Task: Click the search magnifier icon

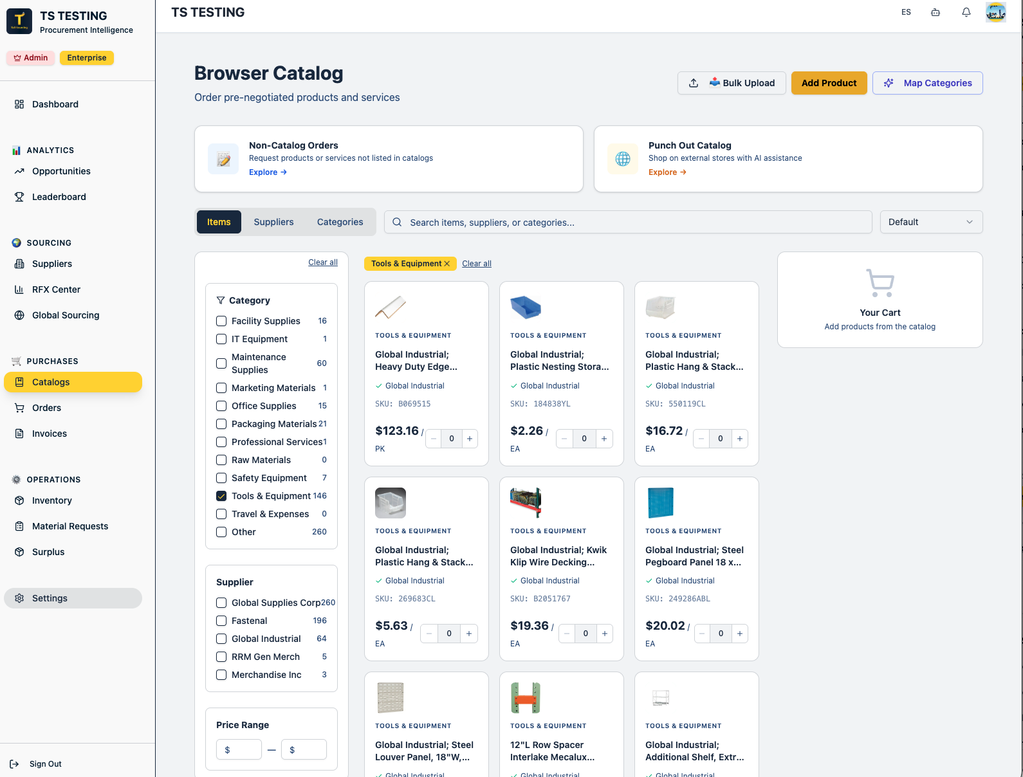Action: pos(397,222)
